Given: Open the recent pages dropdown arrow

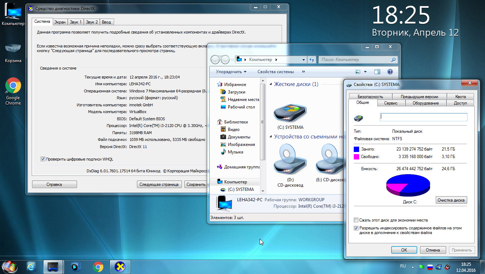Looking at the screenshot, I should pyautogui.click(x=232, y=60).
